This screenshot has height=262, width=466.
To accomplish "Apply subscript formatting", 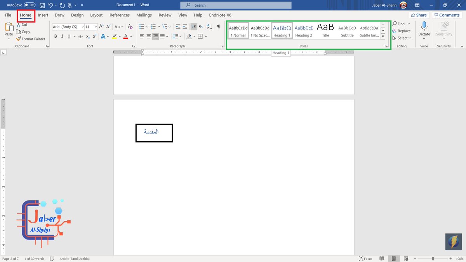I will pyautogui.click(x=88, y=36).
